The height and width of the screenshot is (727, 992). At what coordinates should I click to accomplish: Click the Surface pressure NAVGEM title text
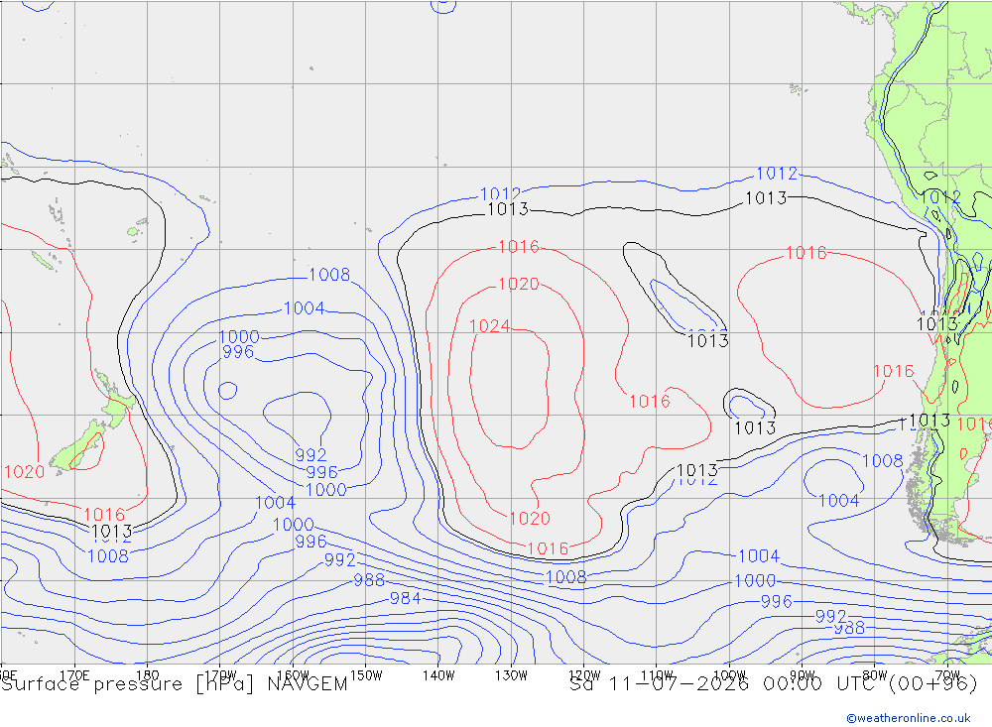pos(175,684)
